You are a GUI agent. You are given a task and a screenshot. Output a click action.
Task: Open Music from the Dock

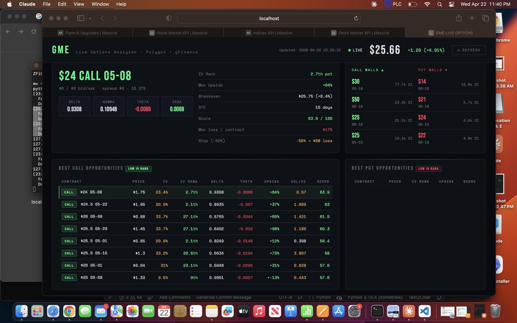[x=259, y=311]
